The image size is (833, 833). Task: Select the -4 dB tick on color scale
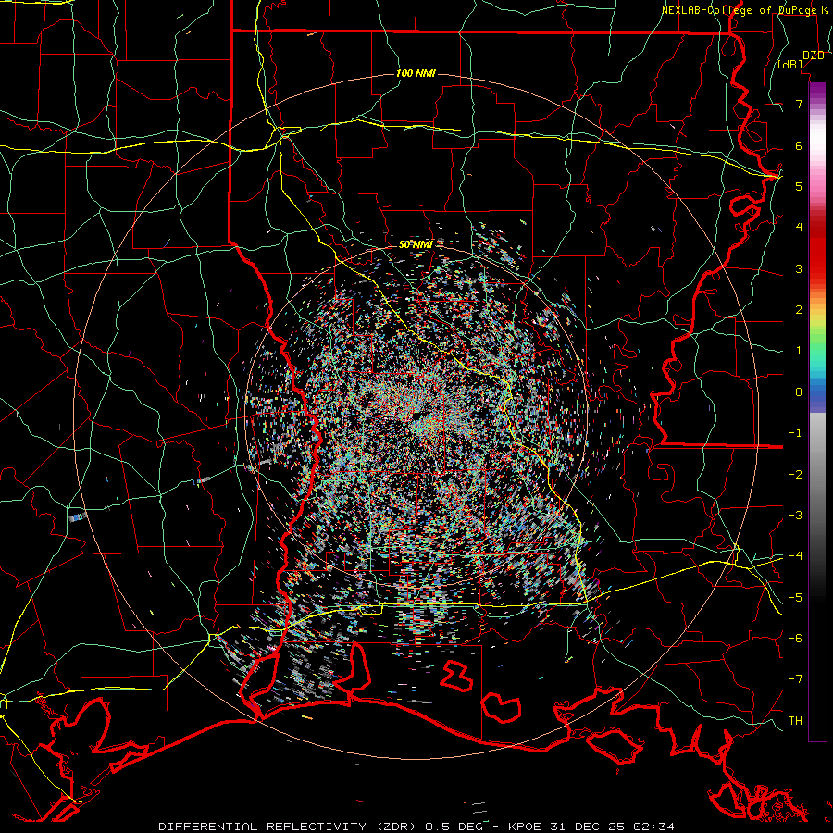click(x=795, y=556)
